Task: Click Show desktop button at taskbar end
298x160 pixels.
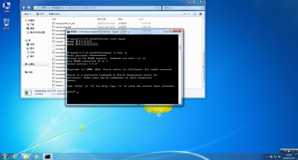Action: click(x=297, y=157)
